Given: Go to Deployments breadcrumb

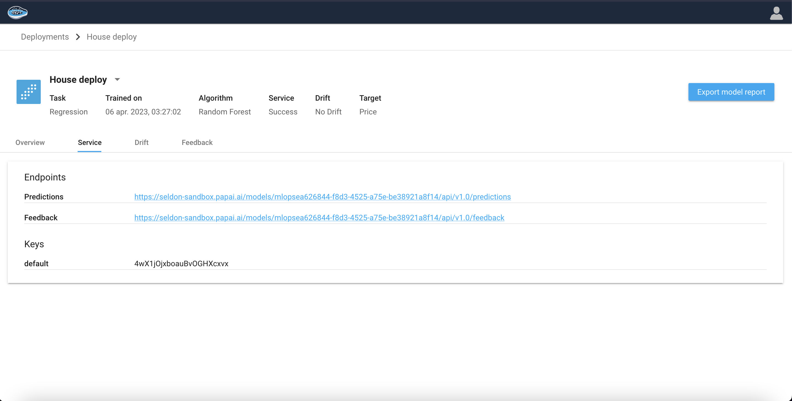Looking at the screenshot, I should pos(45,37).
